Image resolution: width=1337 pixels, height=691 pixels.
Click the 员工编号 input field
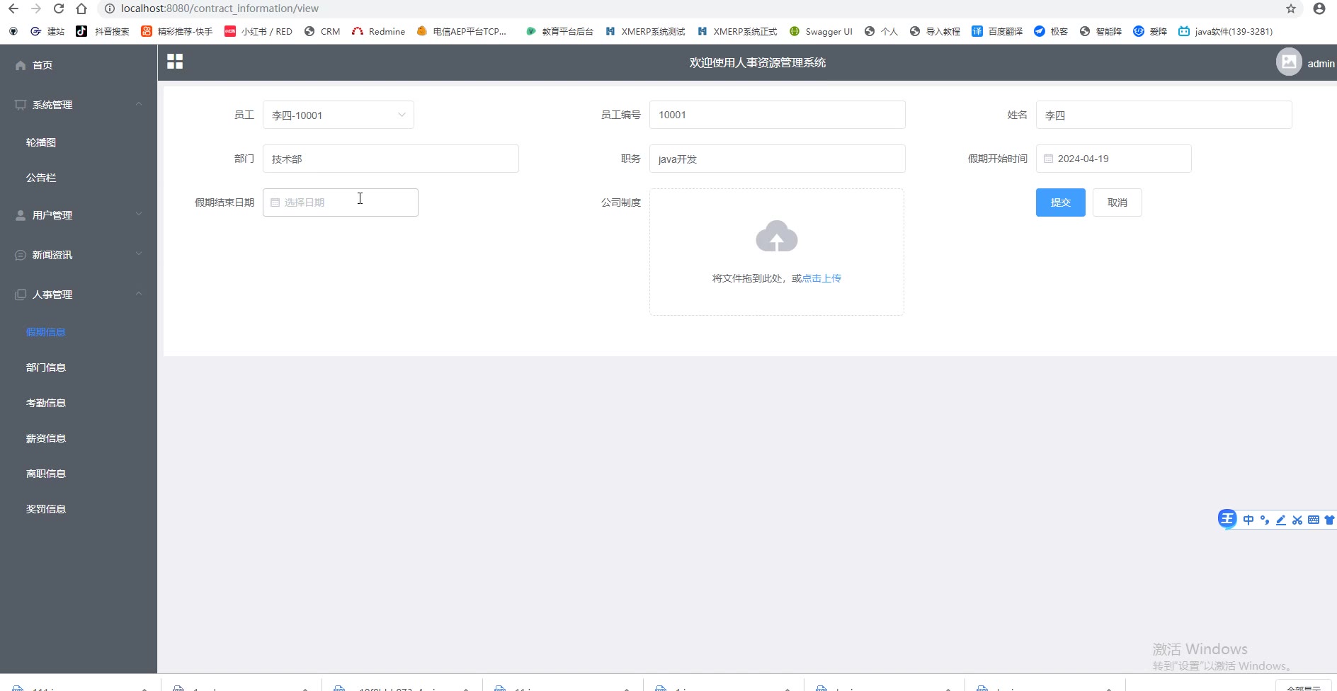coord(777,115)
